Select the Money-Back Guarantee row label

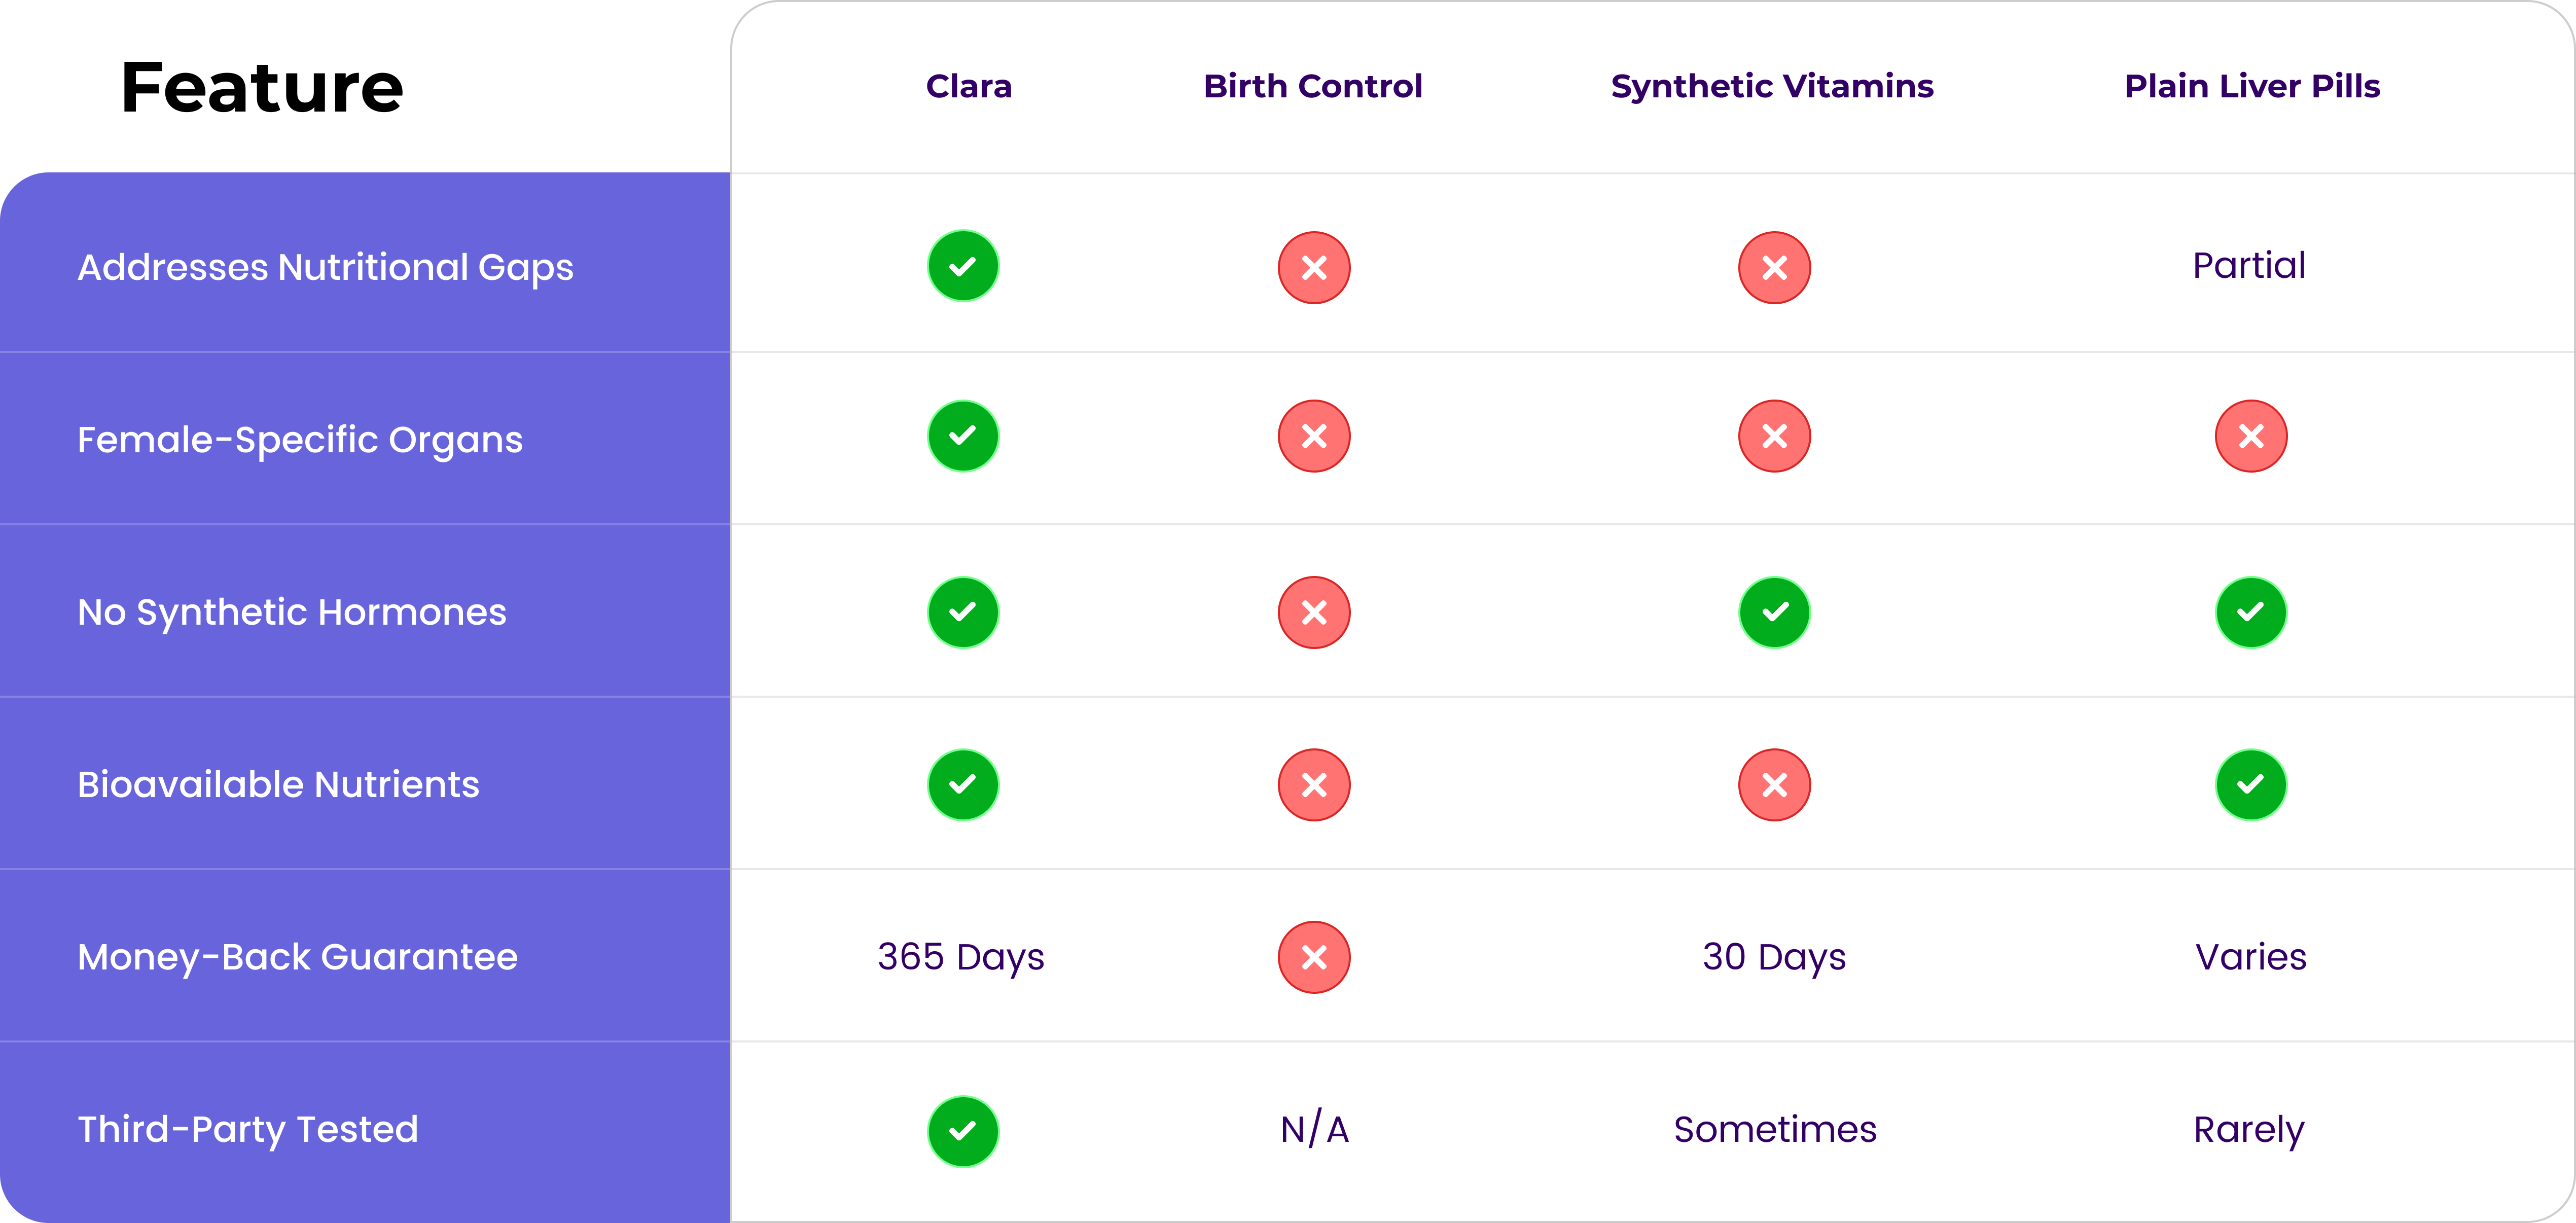298,957
